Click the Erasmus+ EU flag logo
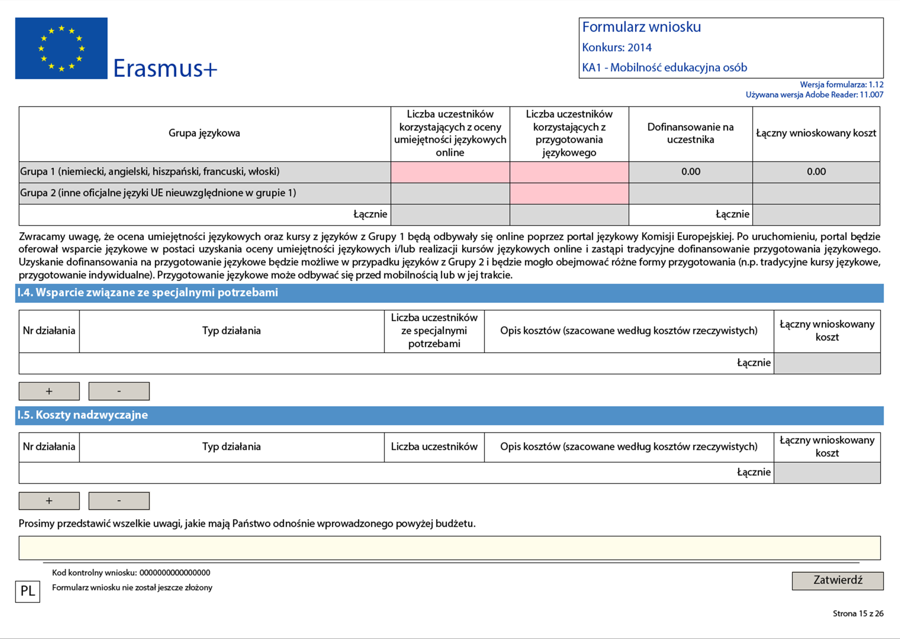Screen dimensions: 900x639 [61, 48]
